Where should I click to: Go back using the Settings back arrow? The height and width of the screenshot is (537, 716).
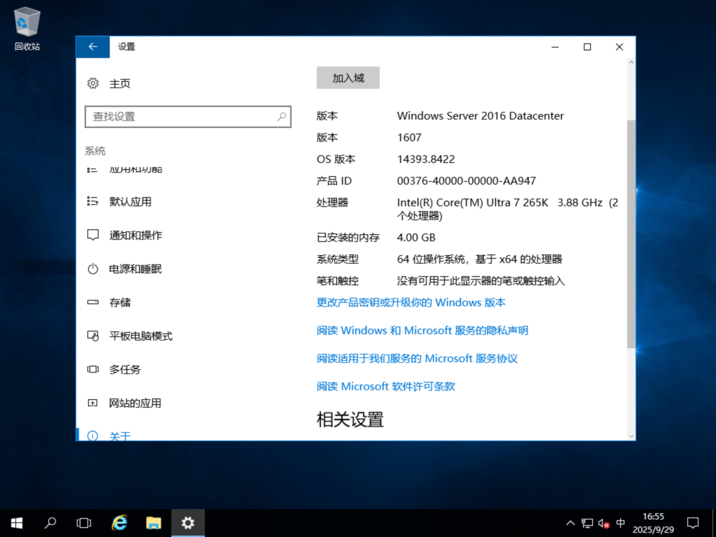[x=93, y=46]
